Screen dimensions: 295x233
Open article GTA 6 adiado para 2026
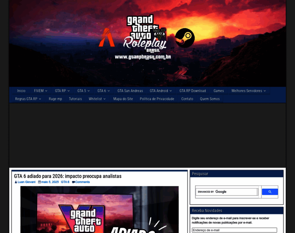[x=68, y=176]
